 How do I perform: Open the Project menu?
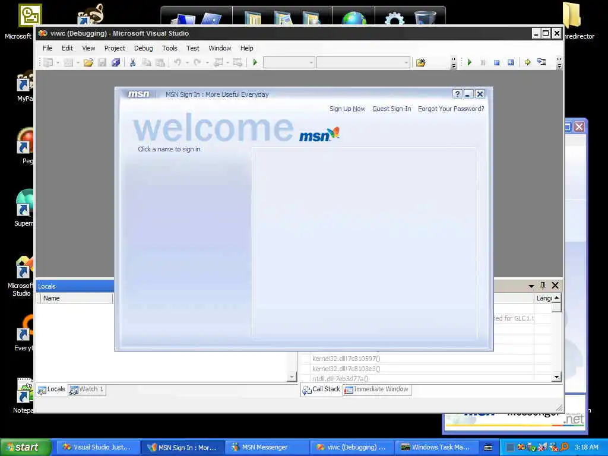[x=115, y=48]
